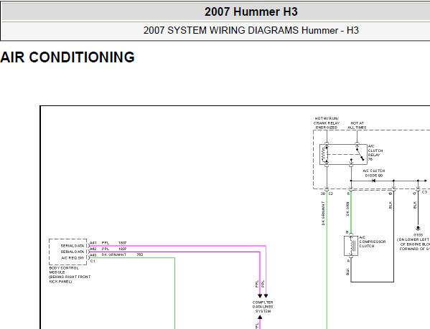This screenshot has width=430, height=329.
Task: Click 'SERIAL DATA' at pin A41
Action: pyautogui.click(x=73, y=246)
